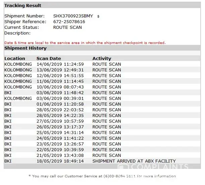Click the Description field label

17,33
